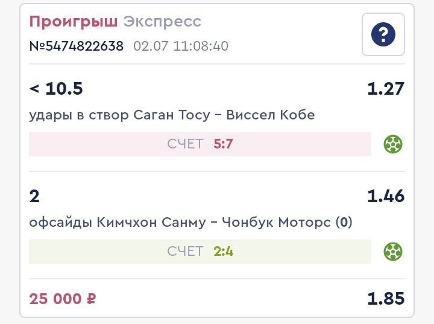Open the question mark help button

pyautogui.click(x=383, y=34)
